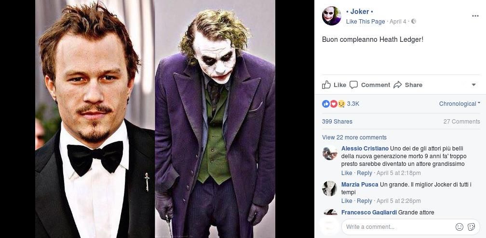
Task: Click the Like This Page link
Action: coord(365,22)
